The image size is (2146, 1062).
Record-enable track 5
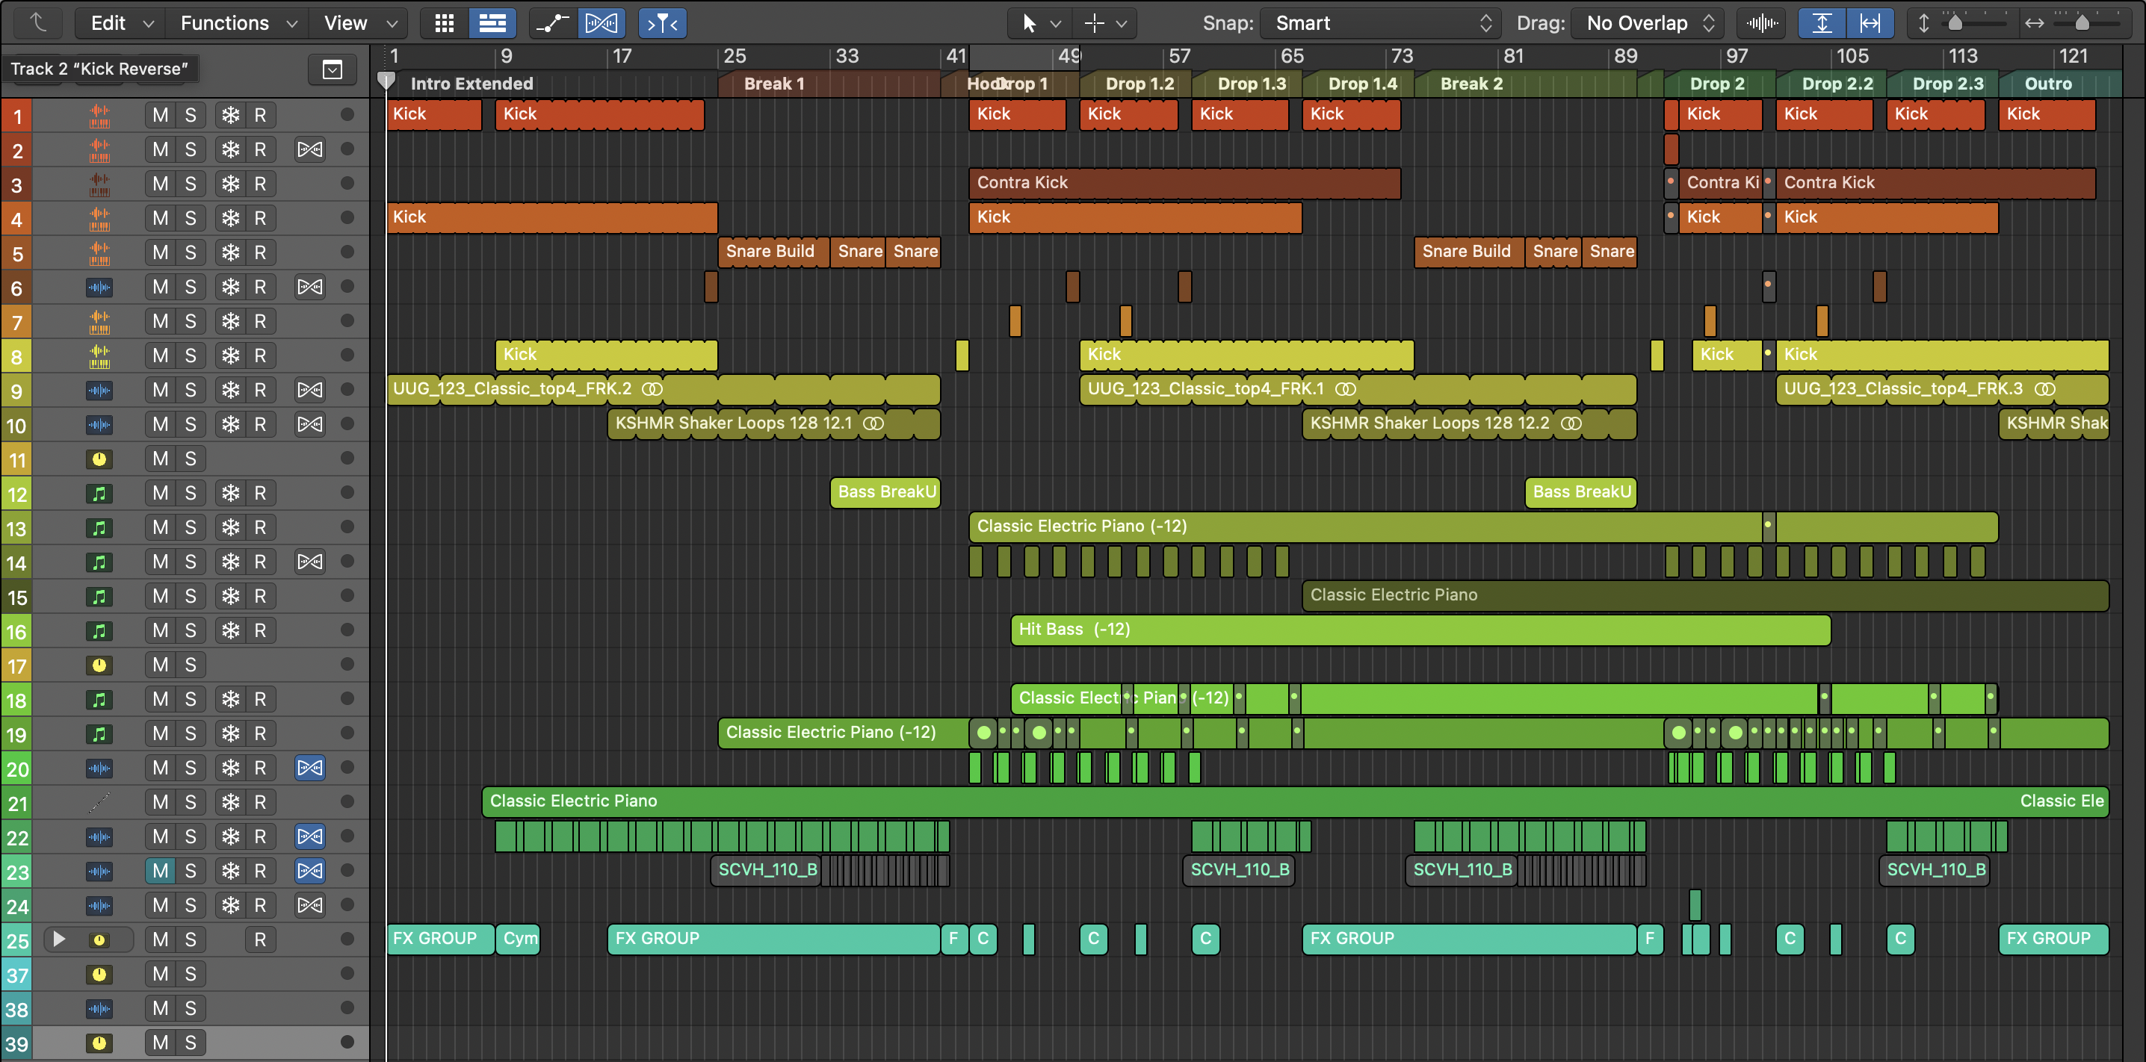click(260, 252)
